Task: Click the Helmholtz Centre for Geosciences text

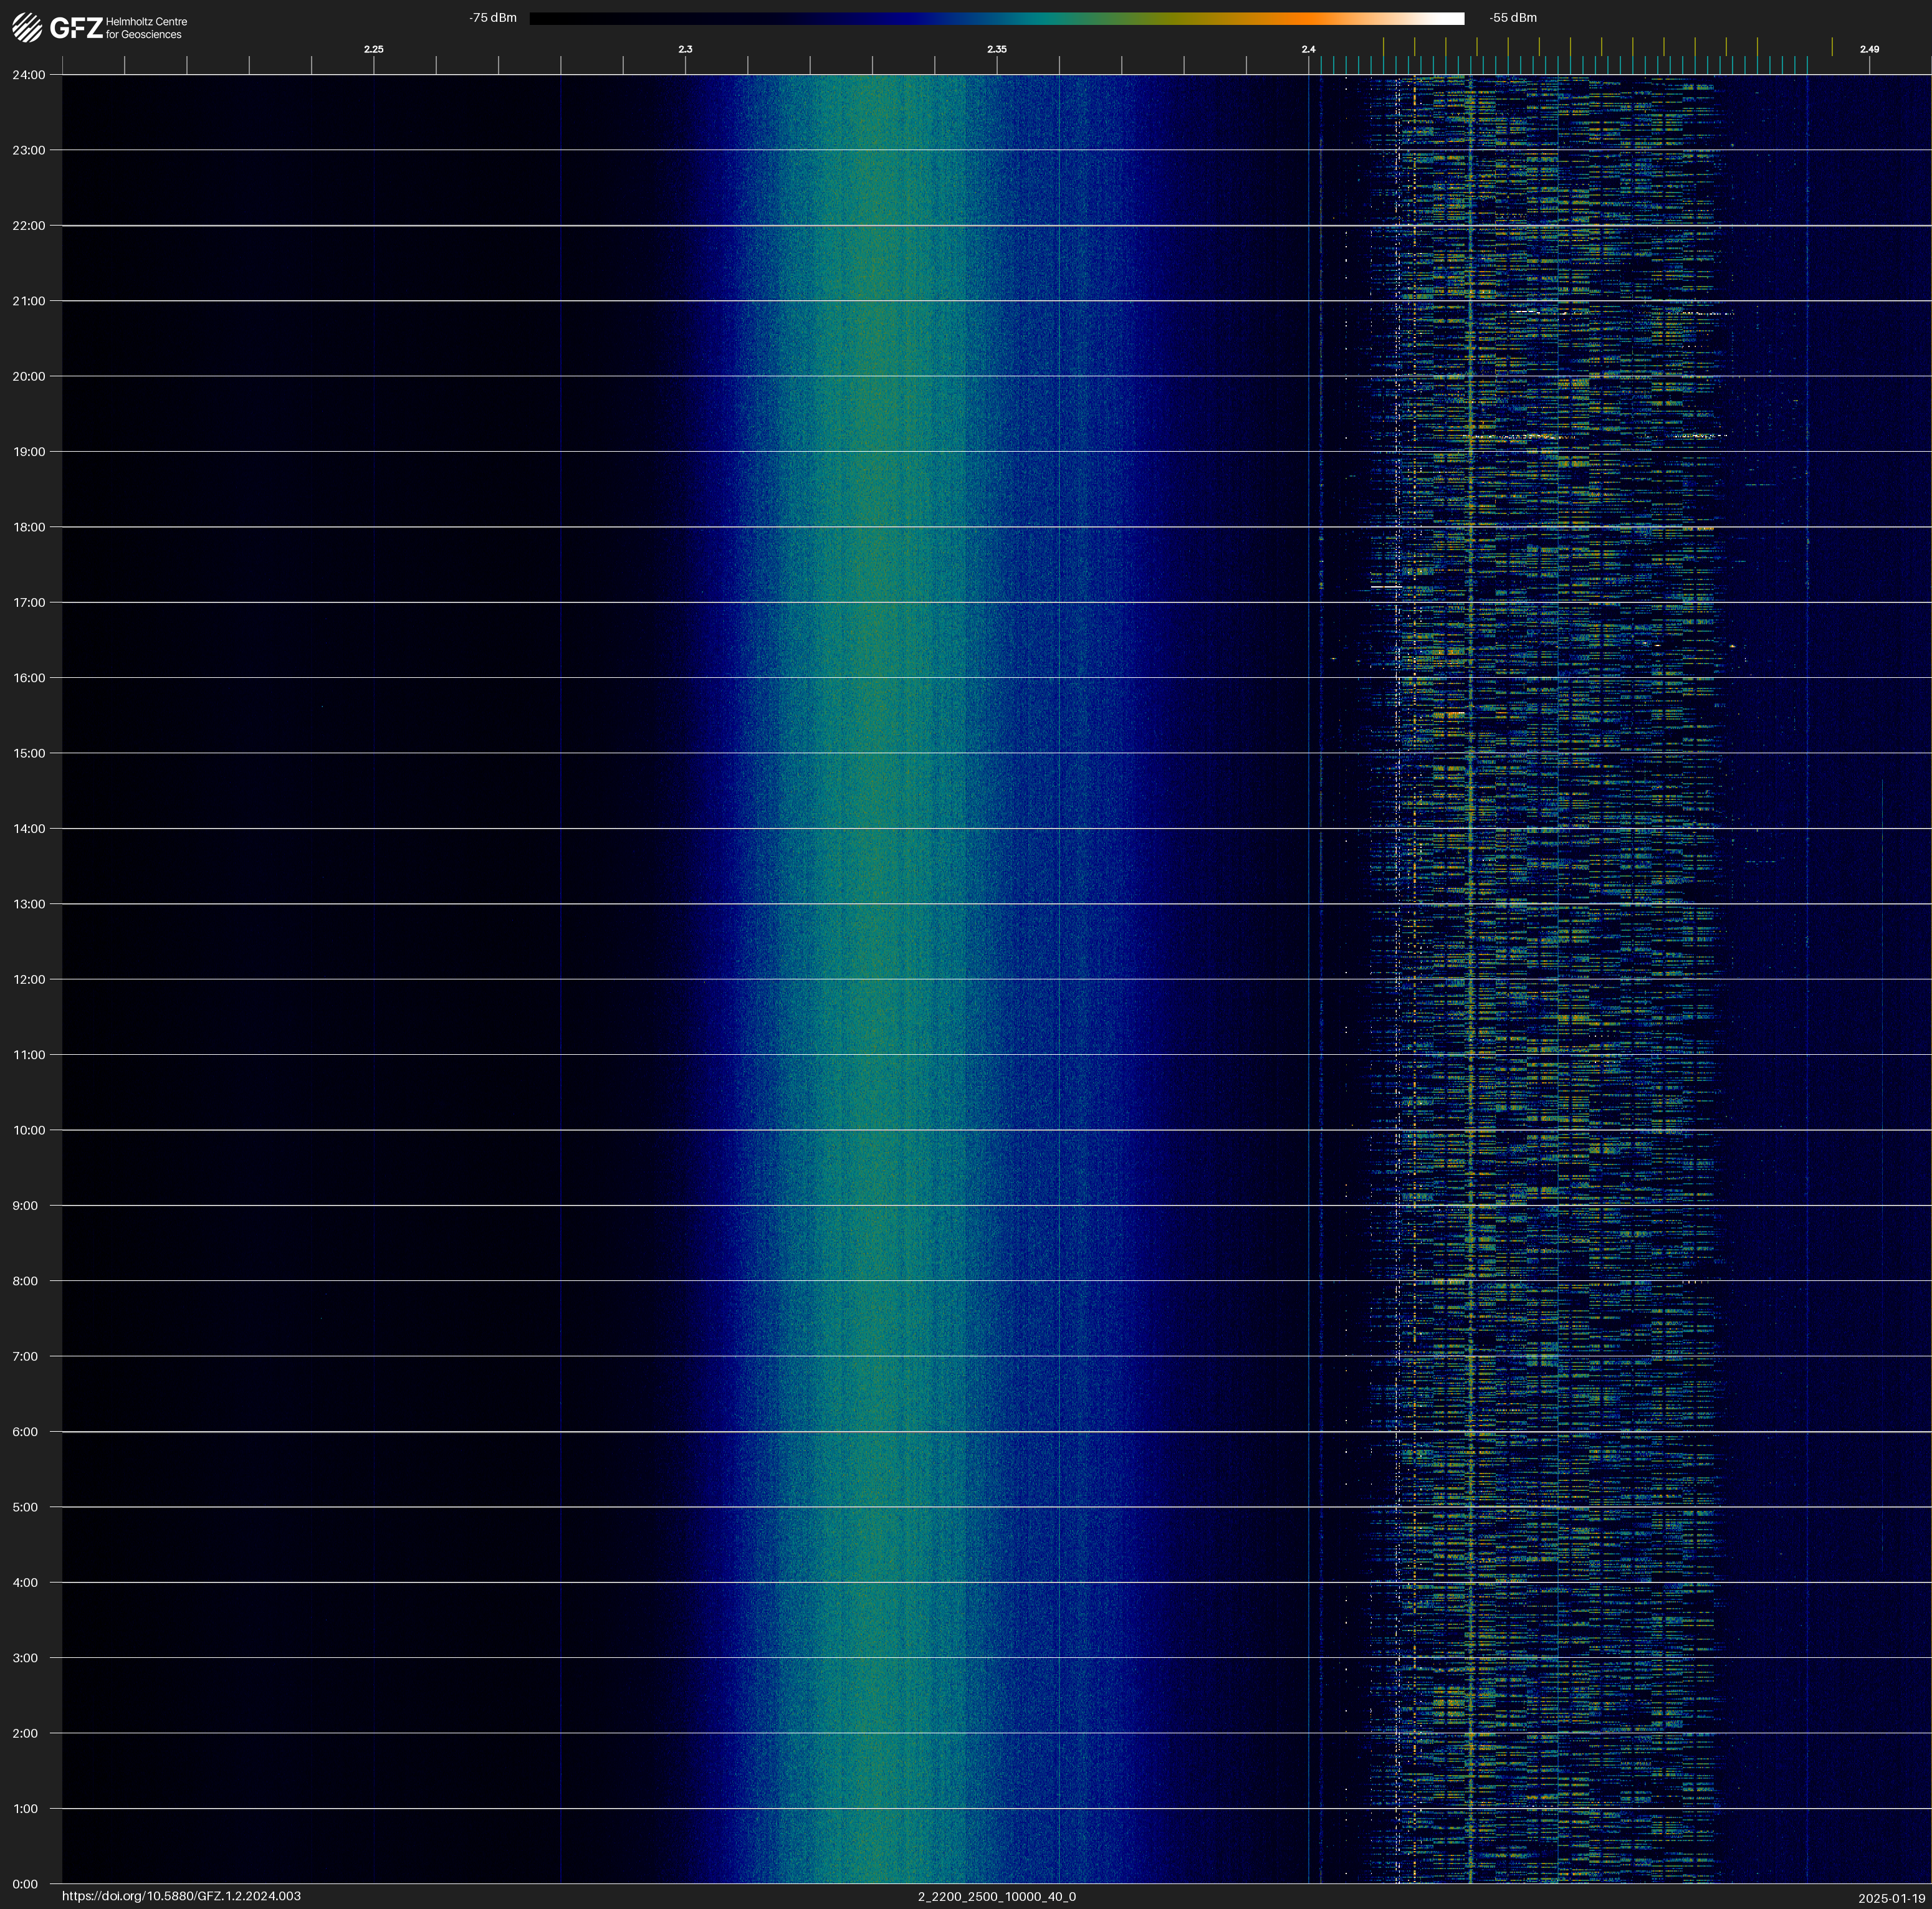Action: tap(146, 28)
